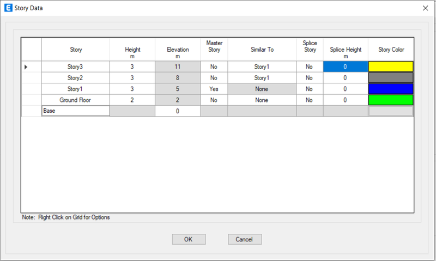The image size is (436, 261).
Task: Click the Ground Floor elevation cell
Action: [178, 100]
